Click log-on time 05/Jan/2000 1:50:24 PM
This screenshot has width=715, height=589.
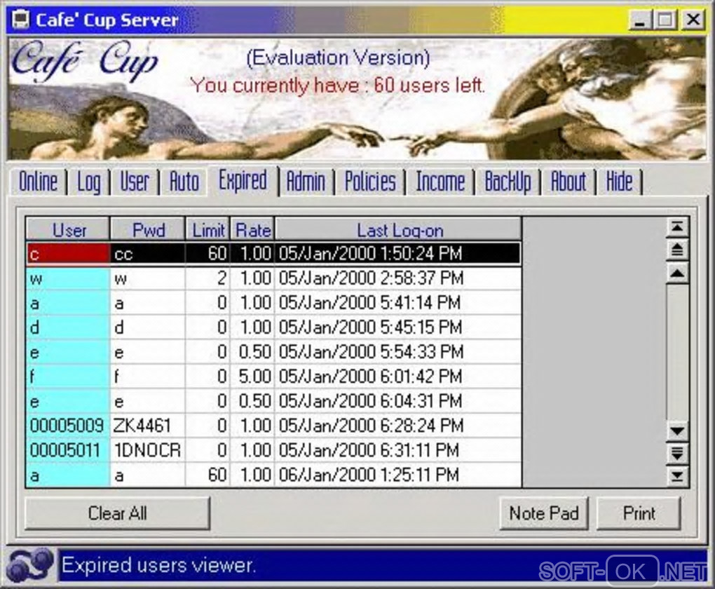[x=398, y=254]
